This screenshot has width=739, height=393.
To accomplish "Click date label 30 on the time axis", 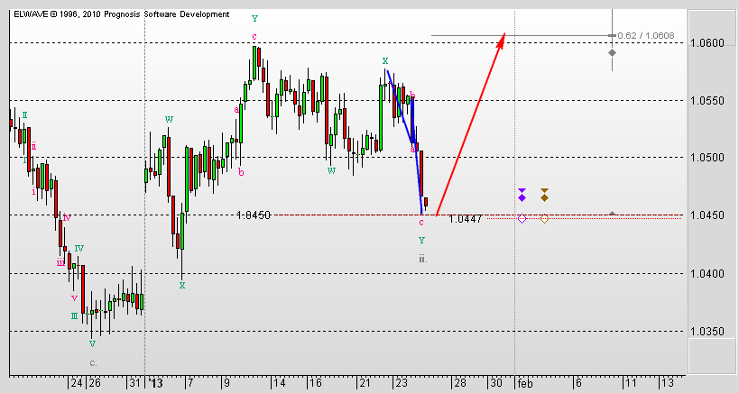I will click(x=495, y=383).
